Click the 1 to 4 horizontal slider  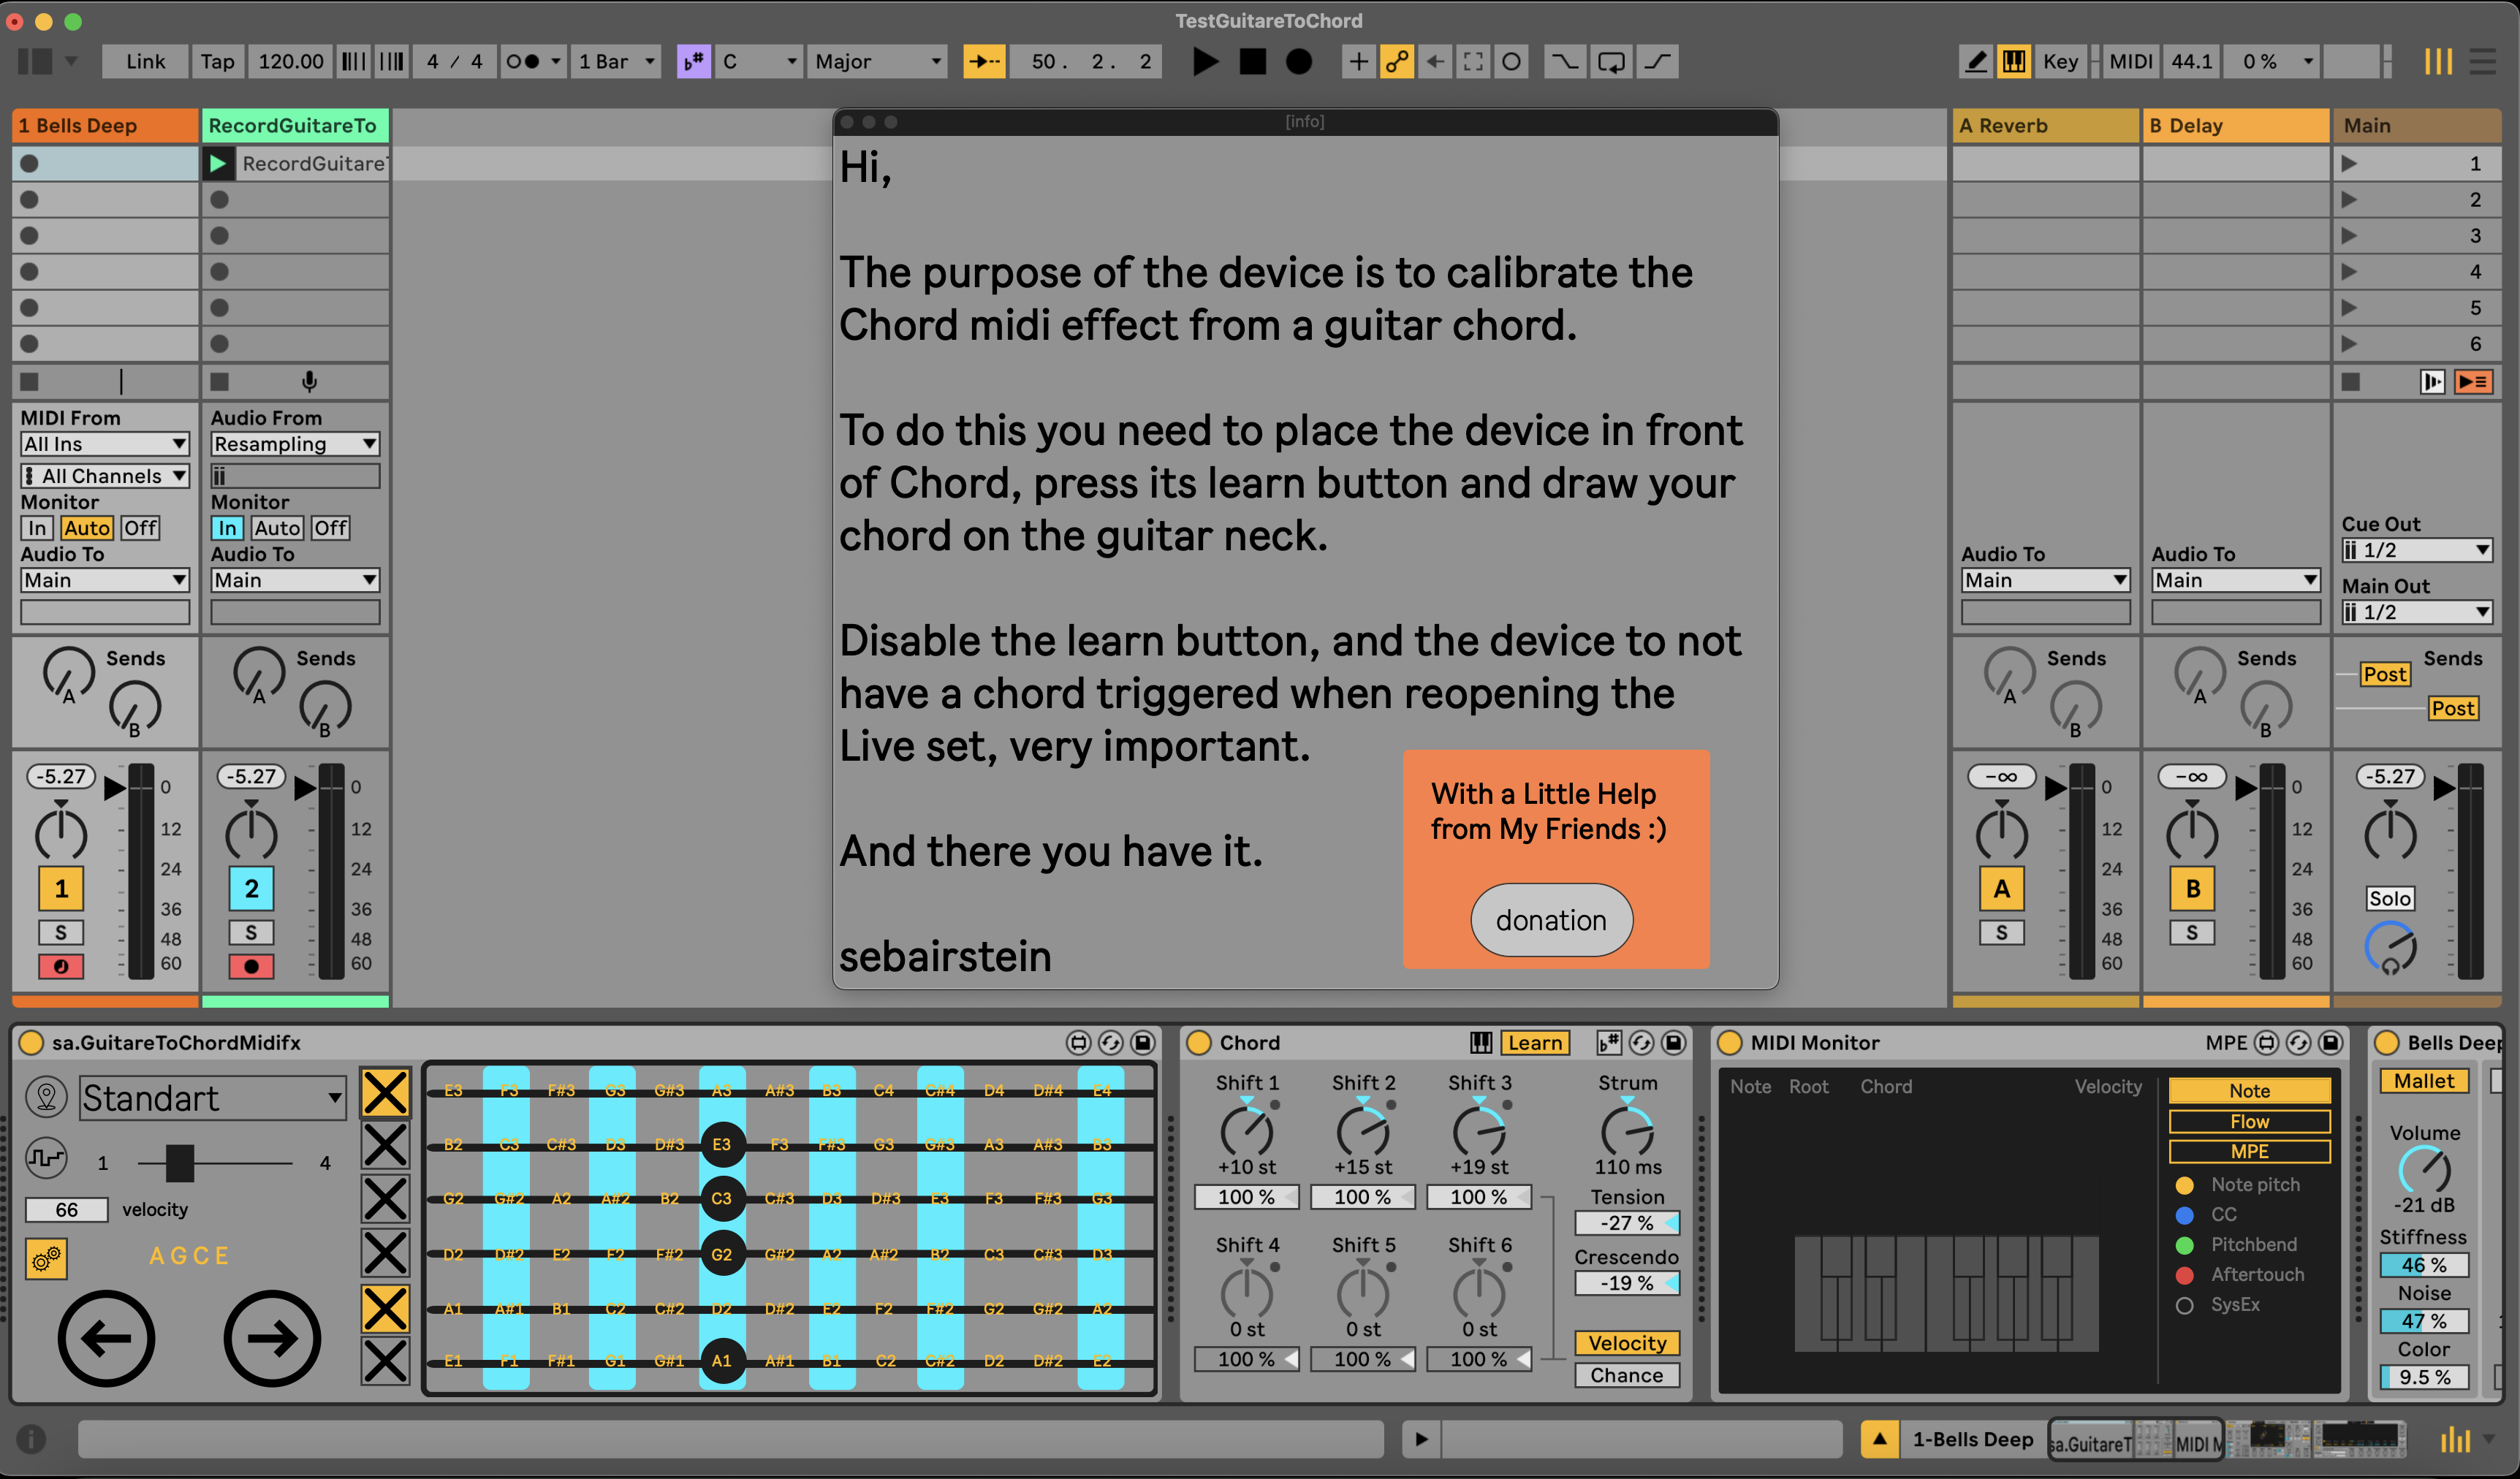coord(180,1163)
